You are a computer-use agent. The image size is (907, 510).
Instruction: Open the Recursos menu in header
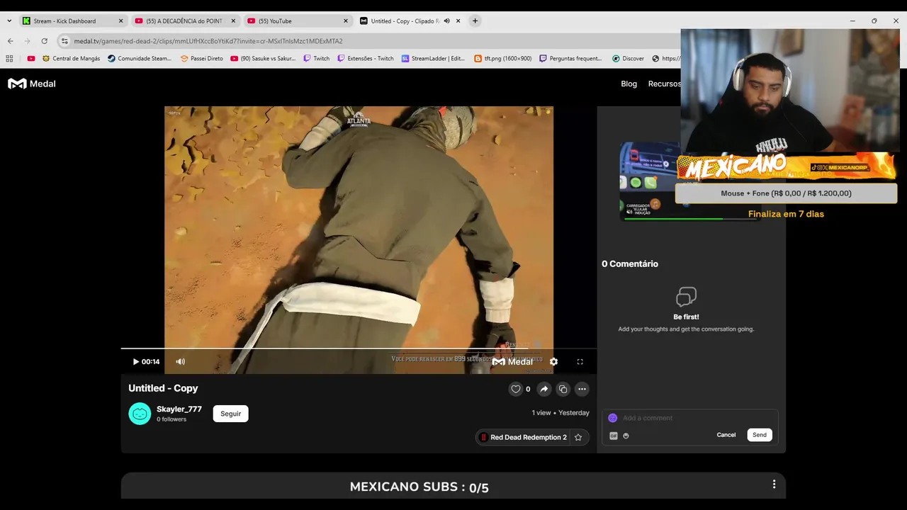[664, 84]
